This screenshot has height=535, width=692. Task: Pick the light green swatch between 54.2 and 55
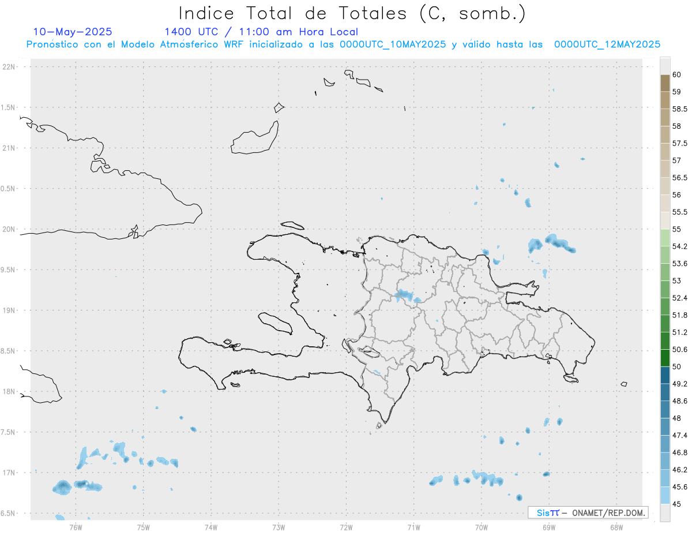click(x=665, y=238)
